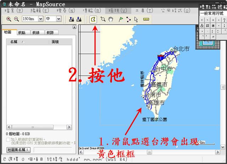The image size is (227, 164).
Task: Click the highway shield icon on the map
Action: [x=160, y=57]
